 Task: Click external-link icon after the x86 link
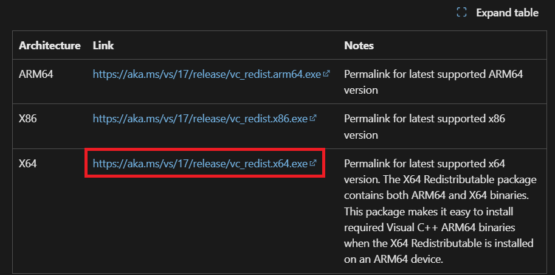[313, 118]
